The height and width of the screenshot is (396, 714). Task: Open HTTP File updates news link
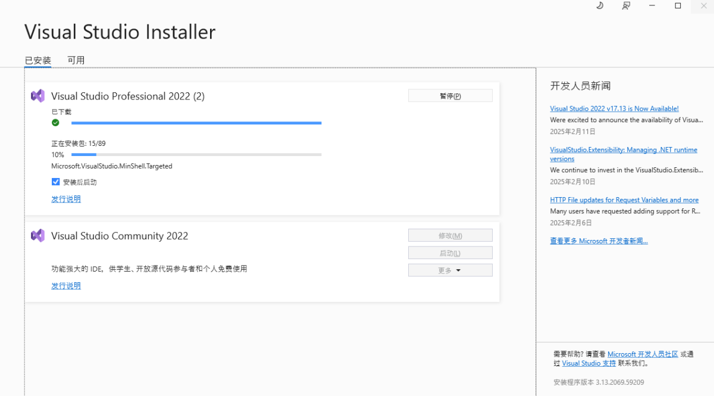tap(624, 200)
